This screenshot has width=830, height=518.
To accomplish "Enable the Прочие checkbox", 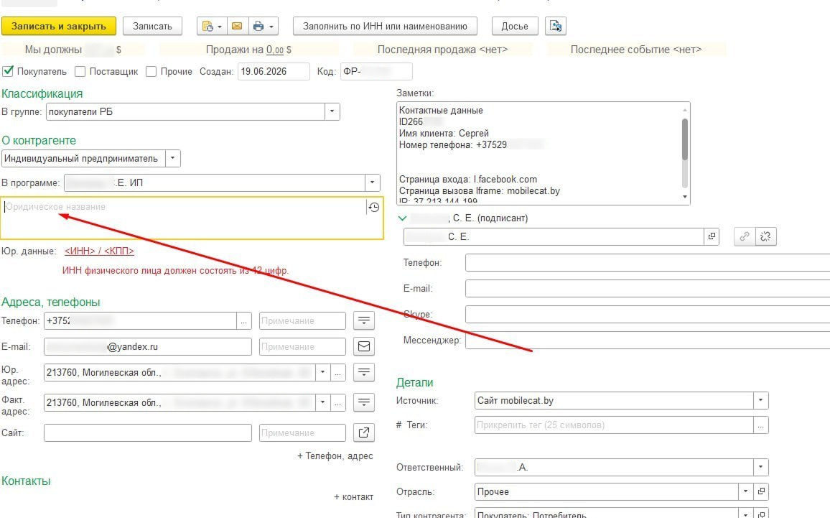I will coord(151,72).
